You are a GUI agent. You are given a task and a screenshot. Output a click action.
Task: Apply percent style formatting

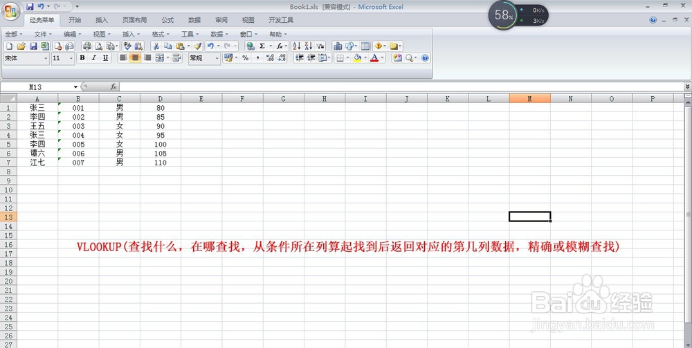coord(246,58)
